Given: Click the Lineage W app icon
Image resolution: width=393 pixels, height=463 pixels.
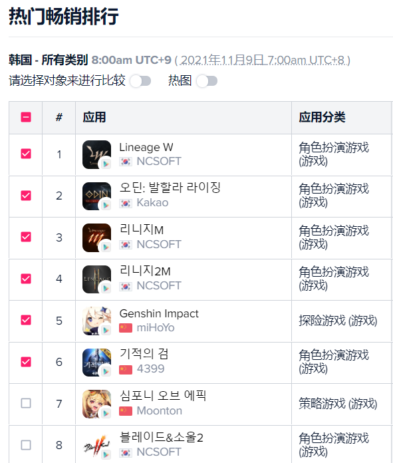Looking at the screenshot, I should point(97,155).
